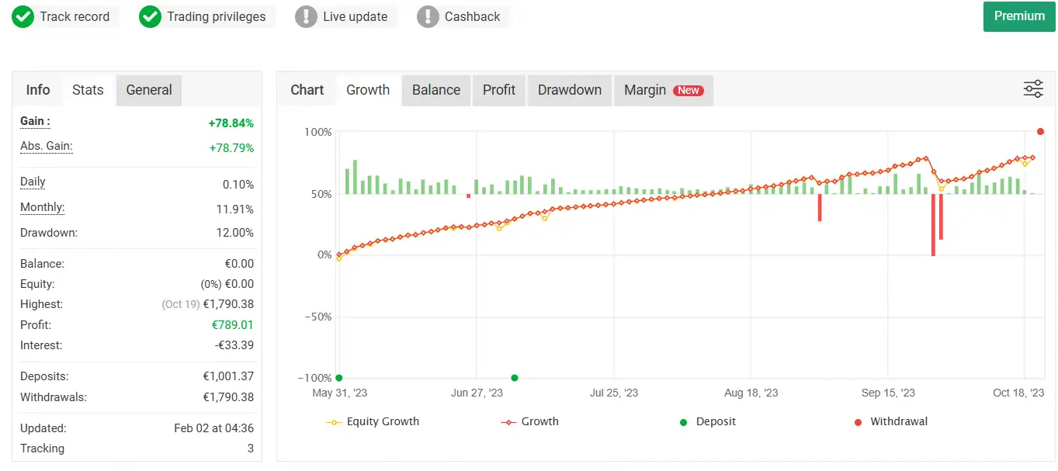1058x471 pixels.
Task: Open the underlined Gain link
Action: (33, 121)
